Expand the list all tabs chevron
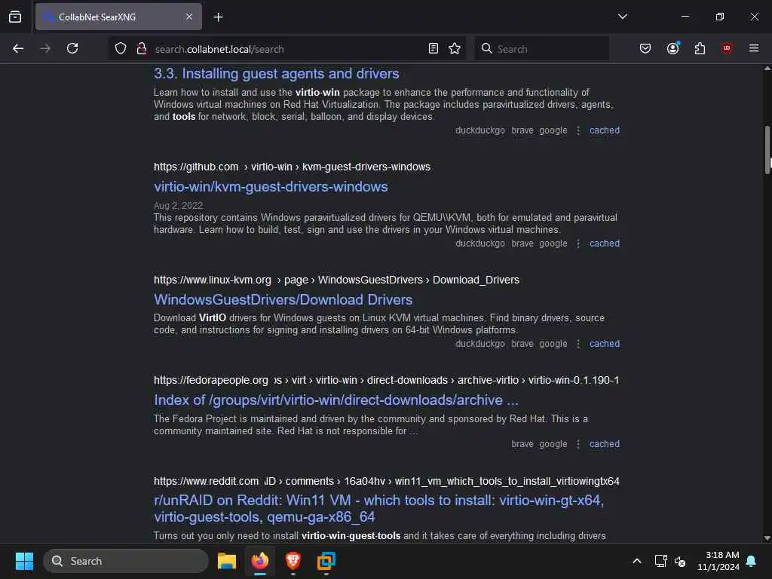The width and height of the screenshot is (772, 579). [x=622, y=17]
